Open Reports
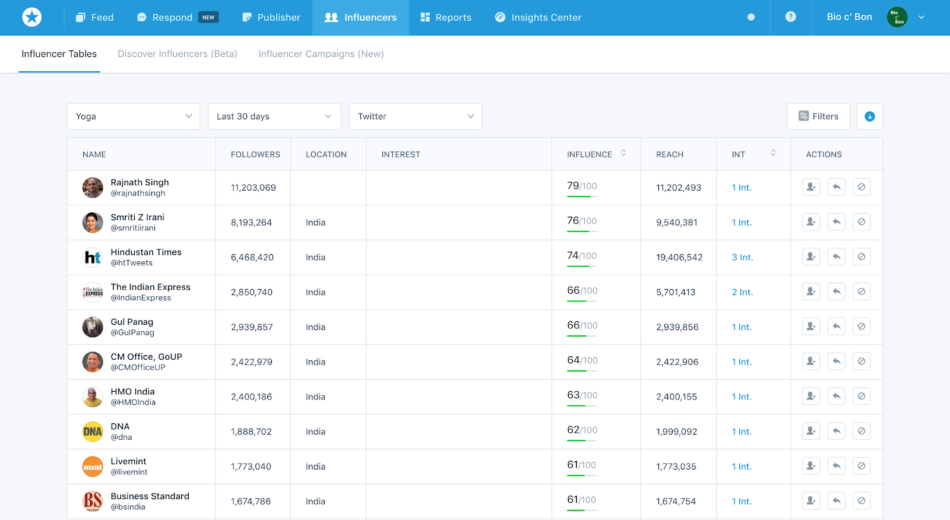 (446, 17)
